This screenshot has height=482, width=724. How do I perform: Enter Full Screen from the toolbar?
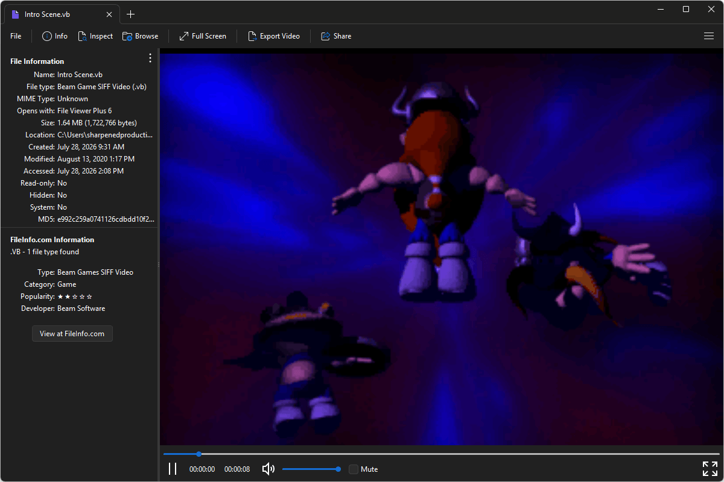(203, 36)
